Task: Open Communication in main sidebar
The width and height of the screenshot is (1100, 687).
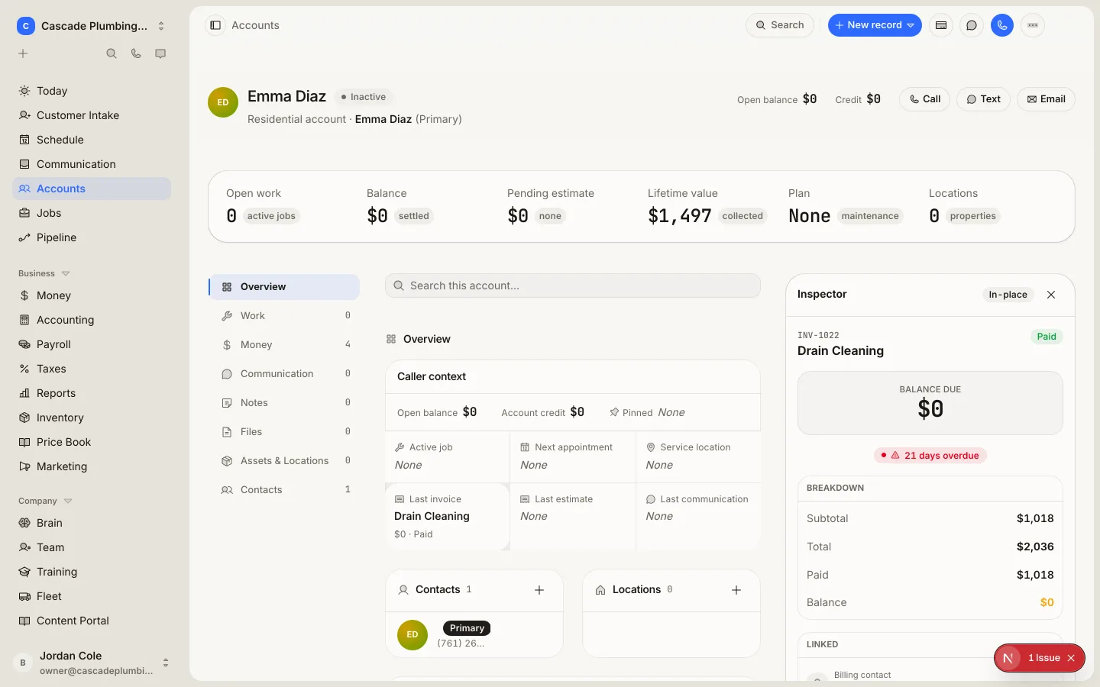Action: (92, 164)
